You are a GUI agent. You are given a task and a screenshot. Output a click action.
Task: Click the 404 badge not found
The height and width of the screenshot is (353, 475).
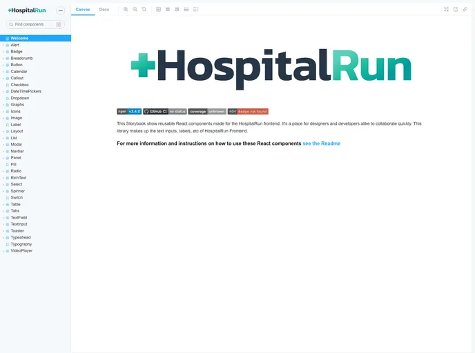pos(248,112)
